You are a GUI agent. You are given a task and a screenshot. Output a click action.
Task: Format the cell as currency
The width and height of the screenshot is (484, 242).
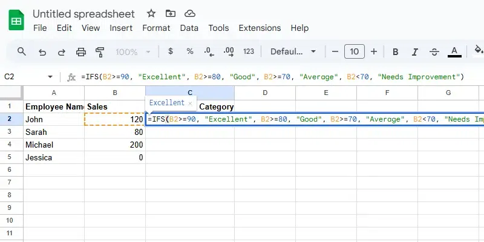pos(171,52)
